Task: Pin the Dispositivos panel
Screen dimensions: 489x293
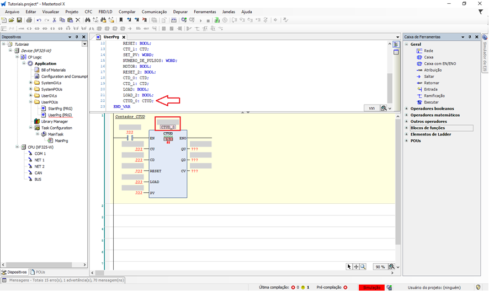Action: click(x=77, y=37)
